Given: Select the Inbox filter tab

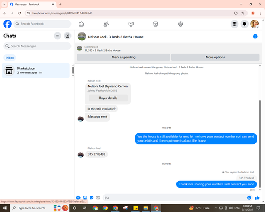Looking at the screenshot, I should point(10,58).
